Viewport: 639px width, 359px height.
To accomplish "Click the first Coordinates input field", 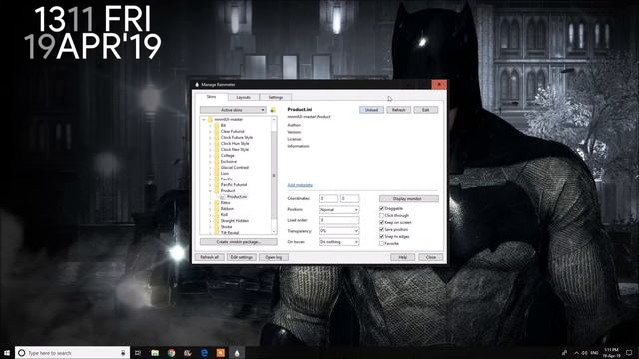I will click(x=328, y=199).
